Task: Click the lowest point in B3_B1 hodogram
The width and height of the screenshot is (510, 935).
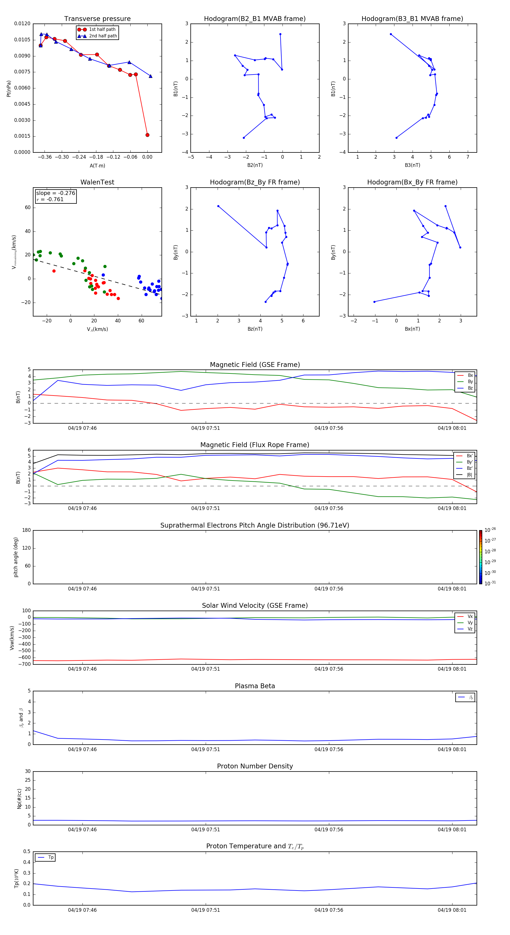Action: (396, 138)
